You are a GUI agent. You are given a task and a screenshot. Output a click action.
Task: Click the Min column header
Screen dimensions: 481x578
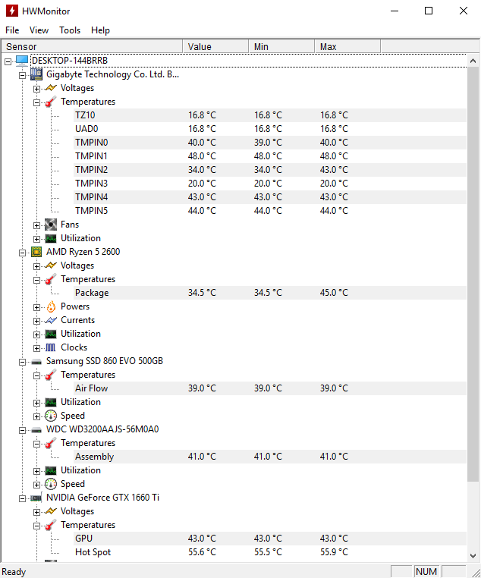coord(281,47)
